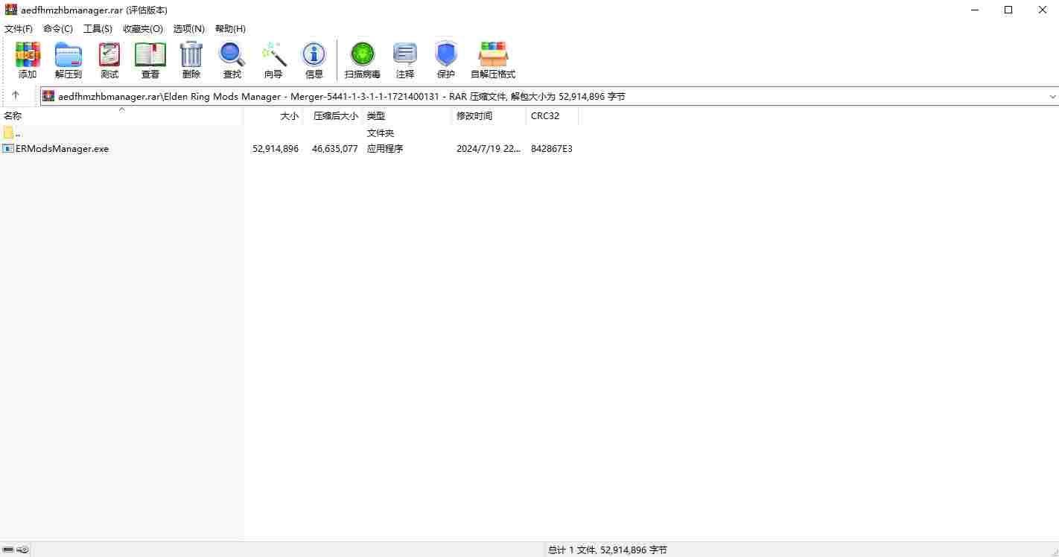Click the parent folder '..' icon
Image resolution: width=1059 pixels, height=557 pixels.
click(8, 133)
